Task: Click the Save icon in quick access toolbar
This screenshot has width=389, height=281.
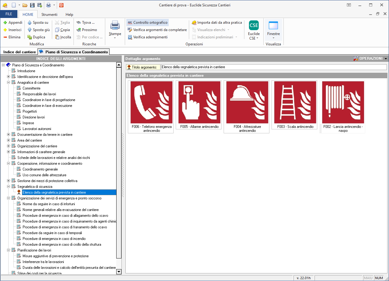Action: (x=32, y=5)
